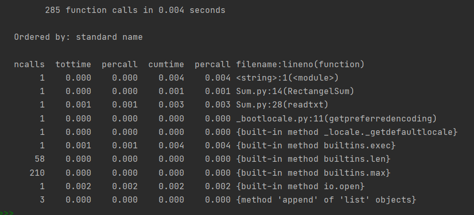Click the _bootlocale.py:11(getpreferredencoding) entry
The height and width of the screenshot is (215, 474).
336,118
